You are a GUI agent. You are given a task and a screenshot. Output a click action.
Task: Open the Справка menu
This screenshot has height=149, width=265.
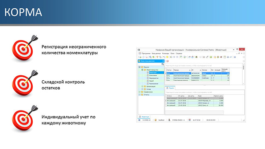[179, 53]
